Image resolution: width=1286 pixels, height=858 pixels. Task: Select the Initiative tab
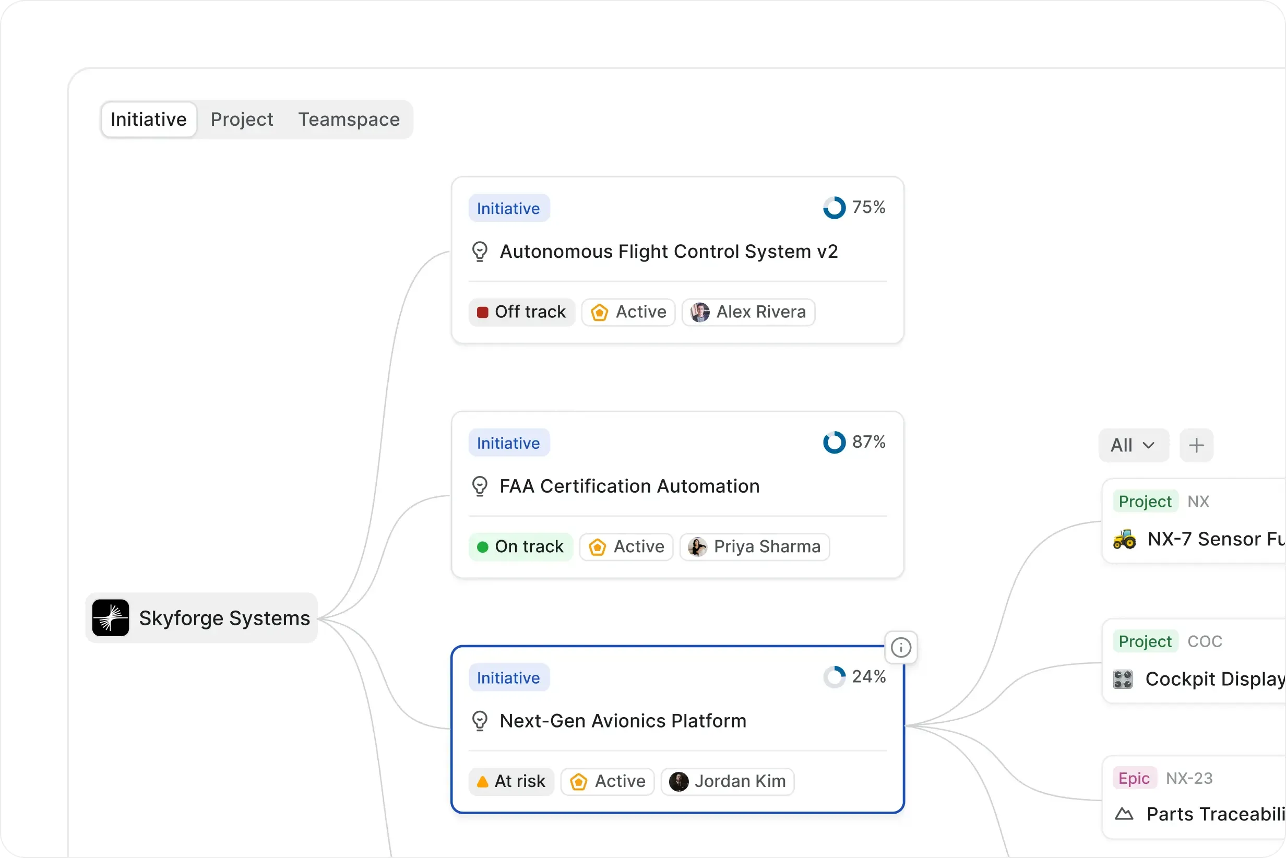148,120
